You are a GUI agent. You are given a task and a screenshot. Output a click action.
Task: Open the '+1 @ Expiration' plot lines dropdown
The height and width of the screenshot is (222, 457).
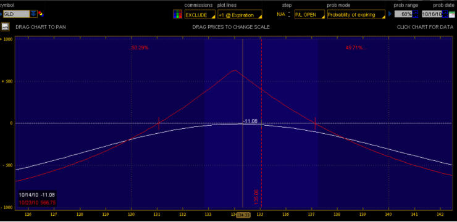click(240, 15)
